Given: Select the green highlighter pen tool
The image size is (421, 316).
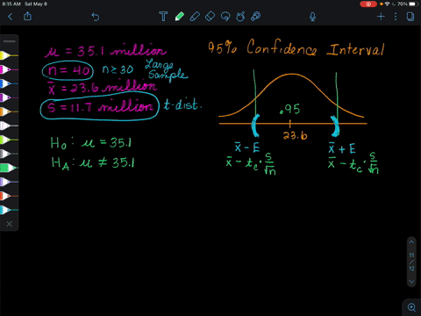Looking at the screenshot, I should pos(180,17).
